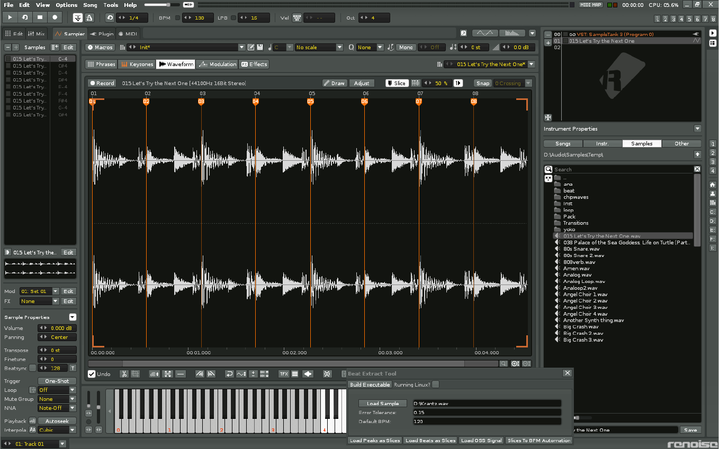
Task: Click the floppy disk save preset icon
Action: coord(260,47)
